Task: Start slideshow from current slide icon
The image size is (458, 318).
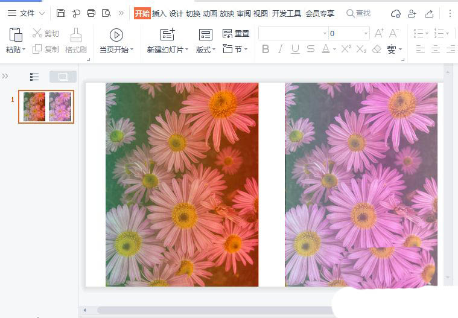Action: [116, 35]
